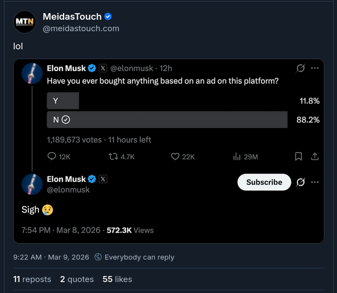View the 2 quotes list

[x=77, y=279]
